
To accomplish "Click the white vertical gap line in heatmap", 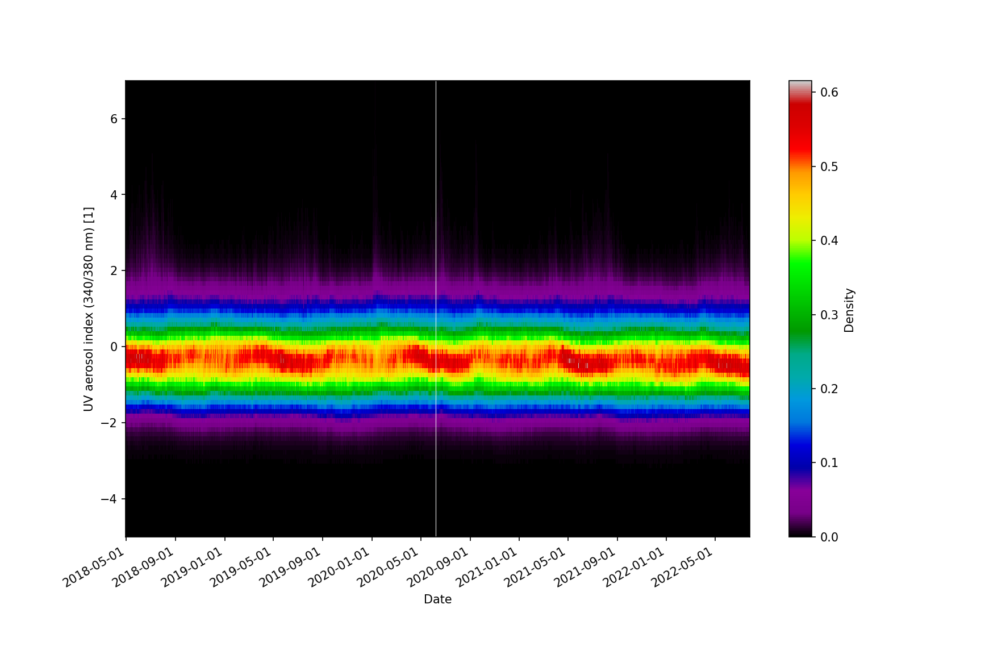I will (436, 309).
